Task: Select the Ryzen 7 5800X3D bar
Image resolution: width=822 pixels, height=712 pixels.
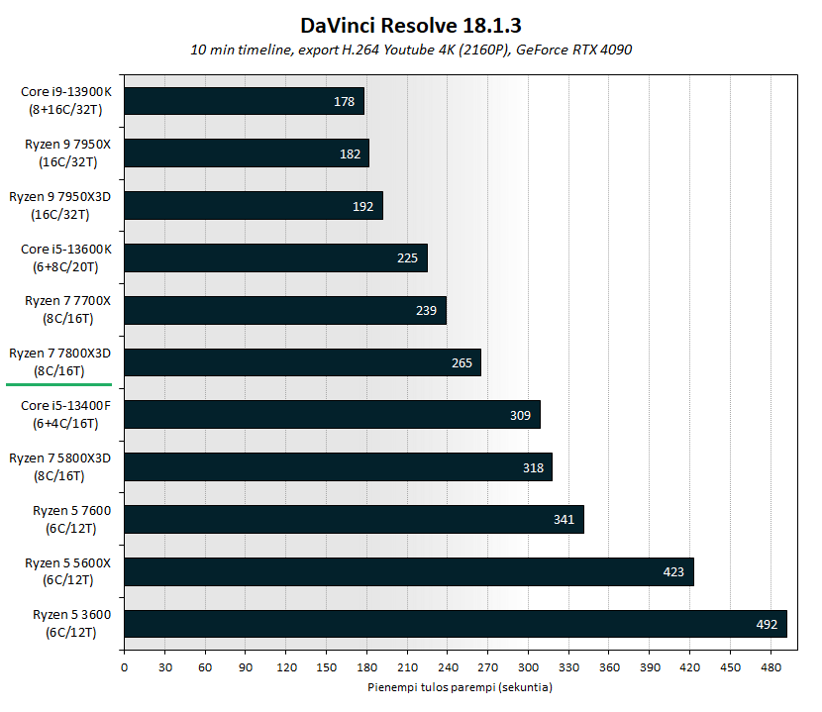Action: 339,467
